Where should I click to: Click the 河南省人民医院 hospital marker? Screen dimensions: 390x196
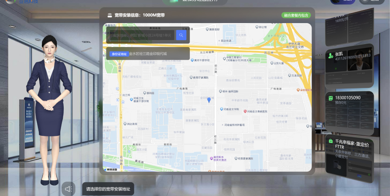(x=245, y=112)
